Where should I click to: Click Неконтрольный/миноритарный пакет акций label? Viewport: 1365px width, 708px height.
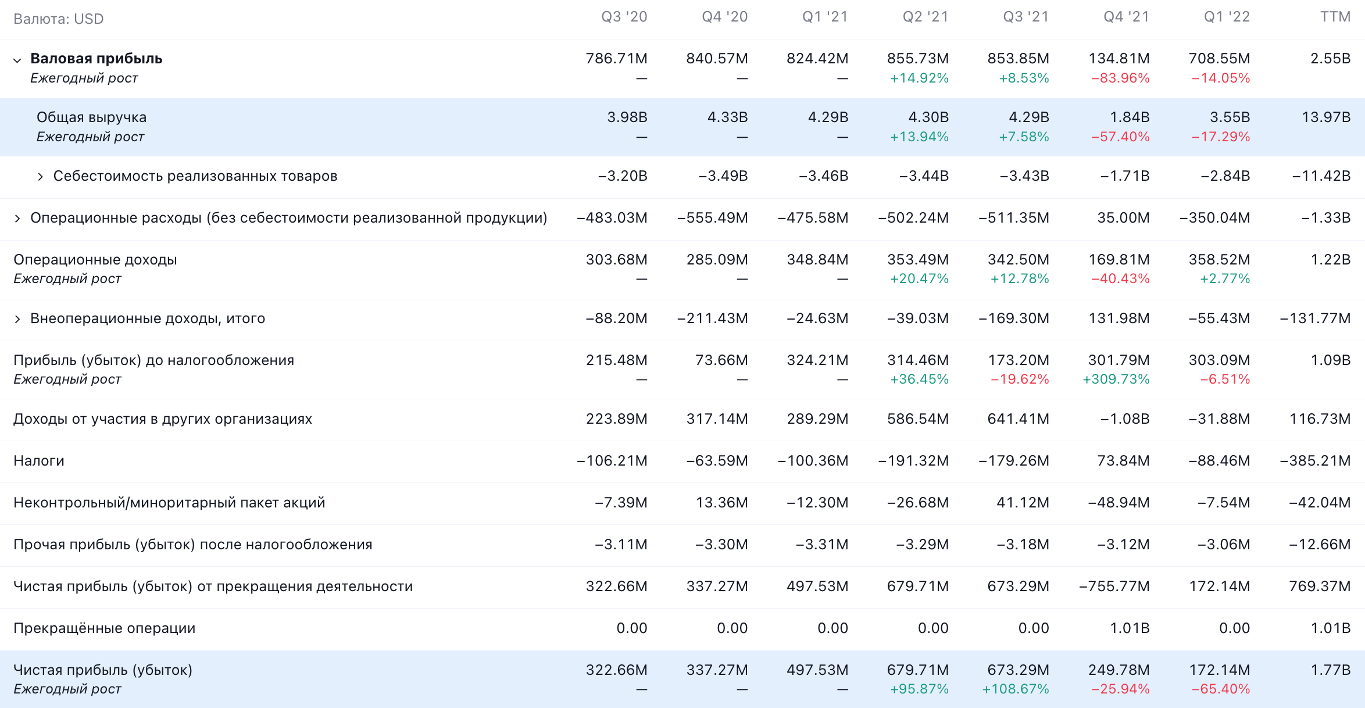click(x=169, y=503)
